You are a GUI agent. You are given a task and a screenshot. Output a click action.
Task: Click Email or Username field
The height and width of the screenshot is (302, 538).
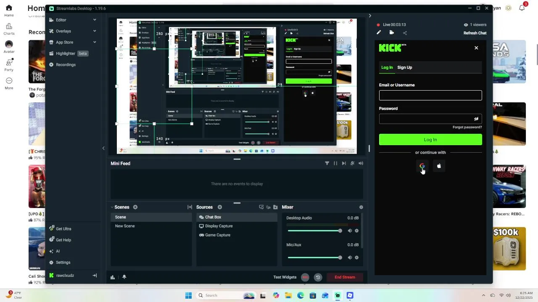430,95
